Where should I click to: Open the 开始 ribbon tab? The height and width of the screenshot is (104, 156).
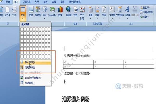[8, 2]
